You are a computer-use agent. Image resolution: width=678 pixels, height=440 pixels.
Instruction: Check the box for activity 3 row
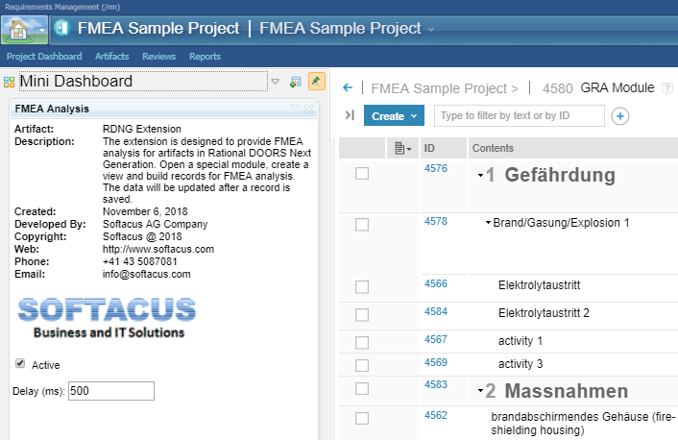[362, 365]
